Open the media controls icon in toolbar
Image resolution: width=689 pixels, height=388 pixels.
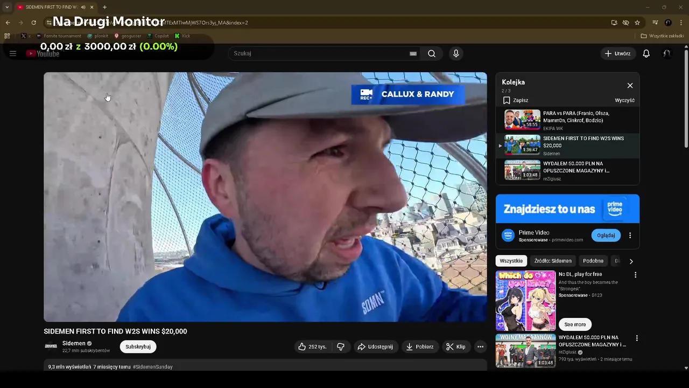(x=655, y=23)
